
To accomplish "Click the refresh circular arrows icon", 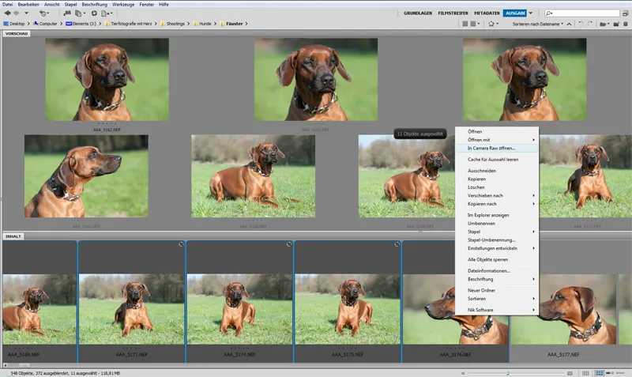I will 94,13.
